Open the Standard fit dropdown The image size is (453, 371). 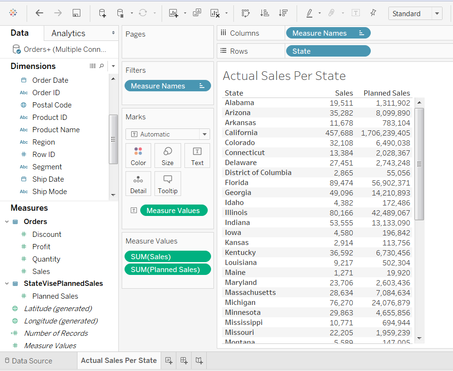point(437,14)
